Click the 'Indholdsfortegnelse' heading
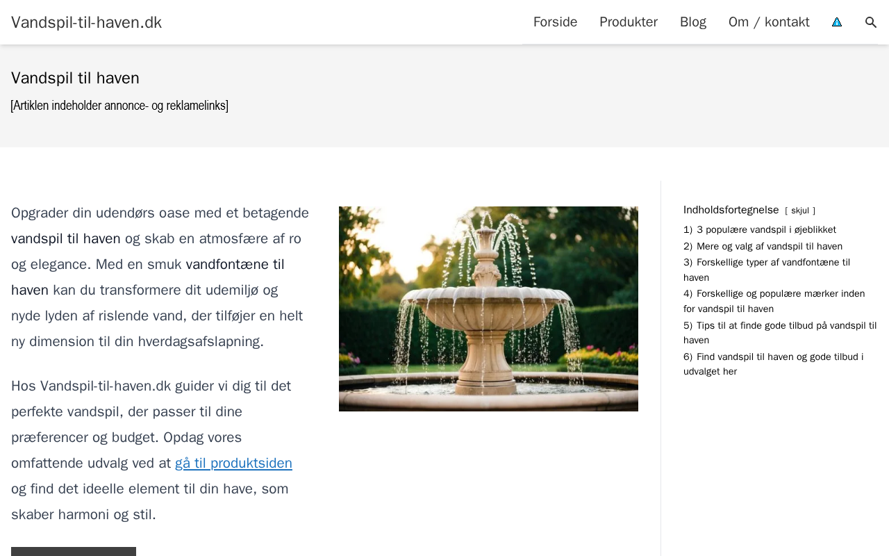 pyautogui.click(x=731, y=210)
